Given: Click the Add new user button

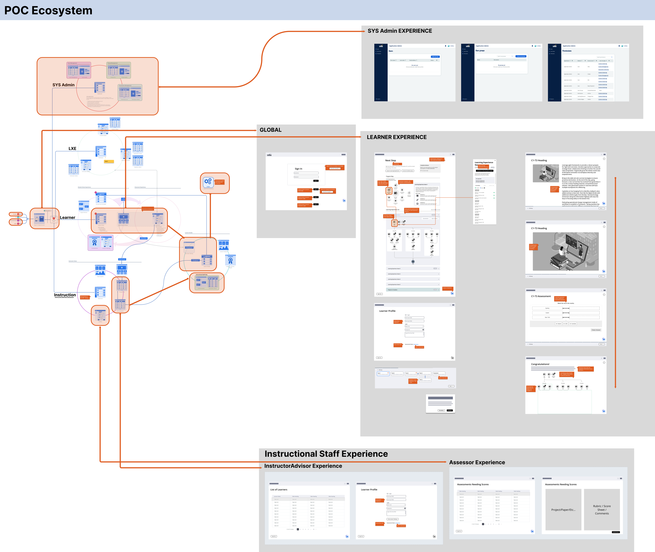Looking at the screenshot, I should click(435, 57).
